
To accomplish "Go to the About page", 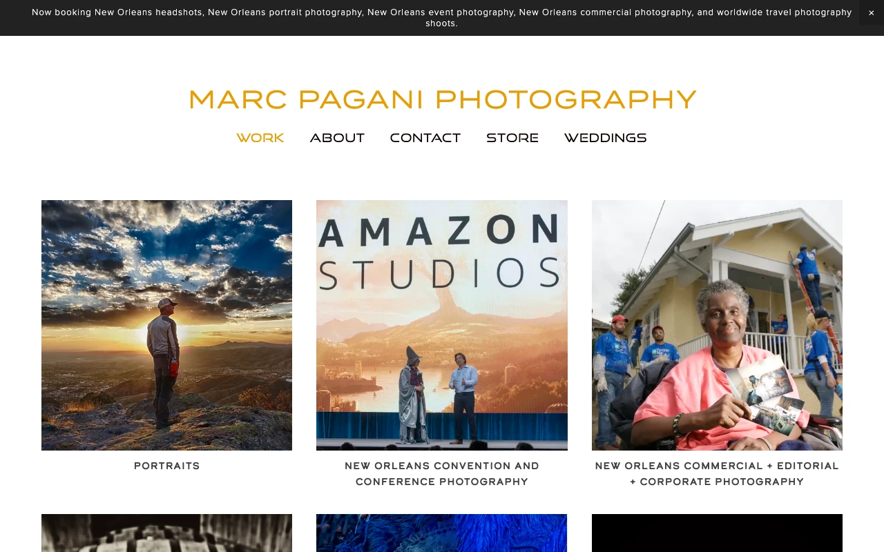I will (337, 138).
